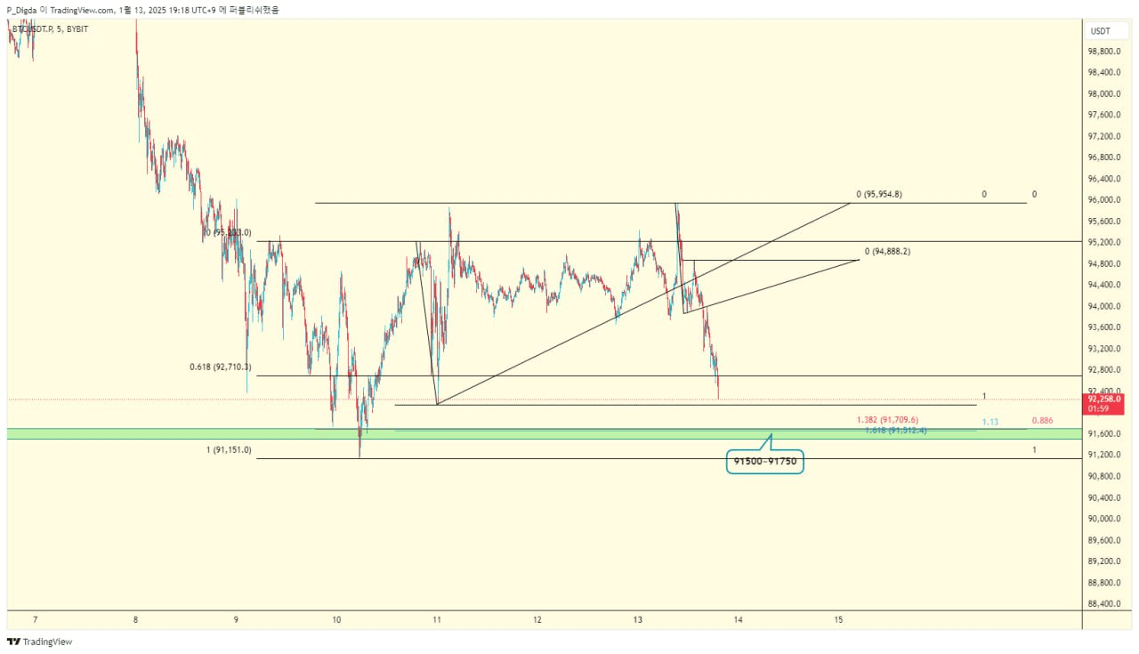
Task: Click date 9 on the time axis
Action: tap(236, 618)
